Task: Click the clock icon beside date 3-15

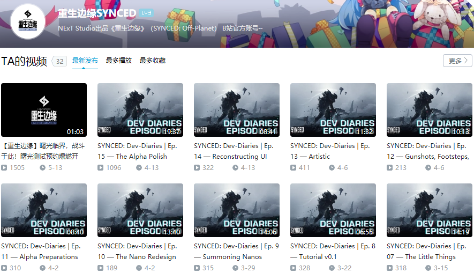Action: 428,268
